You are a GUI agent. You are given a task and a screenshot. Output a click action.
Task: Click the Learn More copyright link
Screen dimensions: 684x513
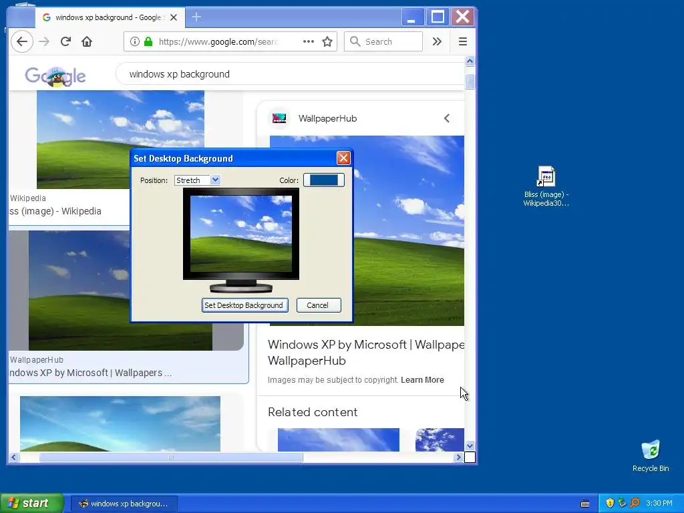[422, 380]
